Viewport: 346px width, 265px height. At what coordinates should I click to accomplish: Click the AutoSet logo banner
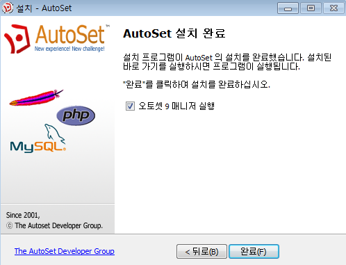click(57, 39)
